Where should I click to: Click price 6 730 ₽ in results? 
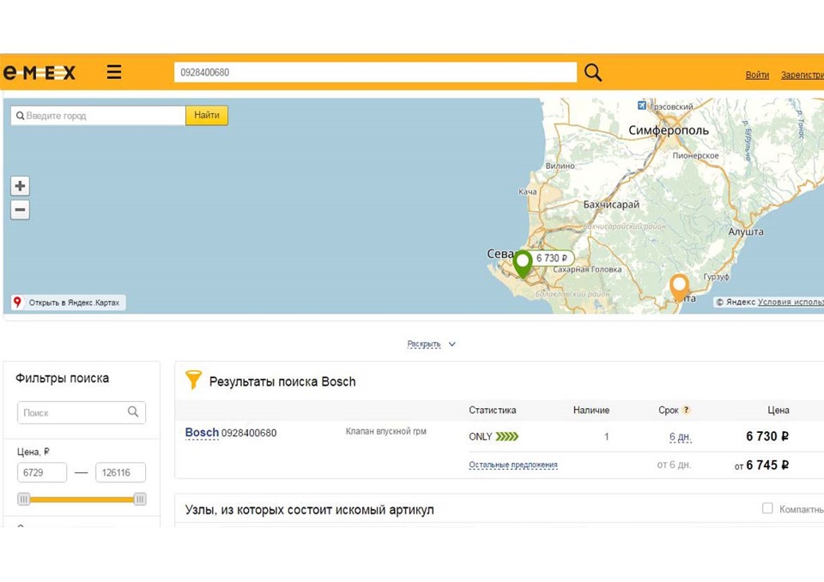pyautogui.click(x=767, y=436)
